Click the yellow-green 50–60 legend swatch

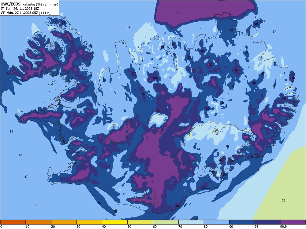click(x=140, y=222)
